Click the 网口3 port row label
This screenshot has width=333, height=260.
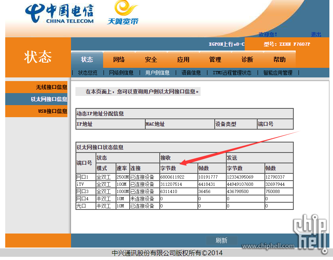82,191
